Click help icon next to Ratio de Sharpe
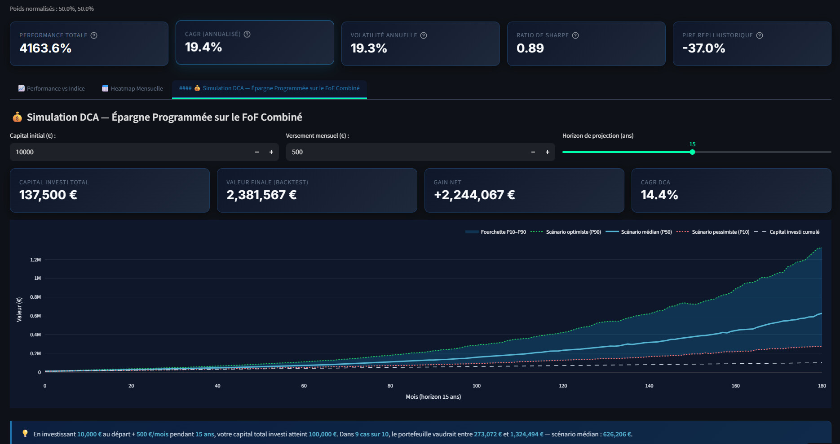The width and height of the screenshot is (840, 444). [x=575, y=35]
